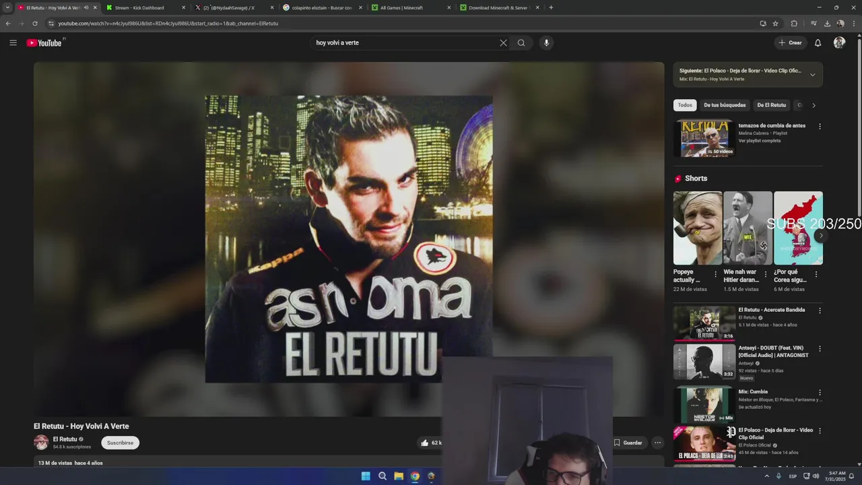Go back with browser back arrow
Image resolution: width=862 pixels, height=485 pixels.
[8, 23]
